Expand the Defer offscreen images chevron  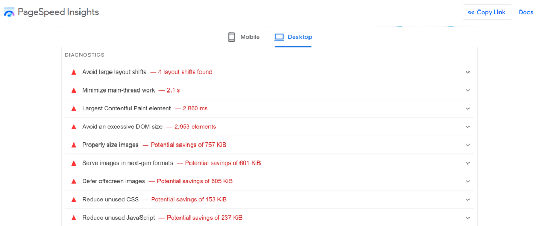tap(467, 181)
